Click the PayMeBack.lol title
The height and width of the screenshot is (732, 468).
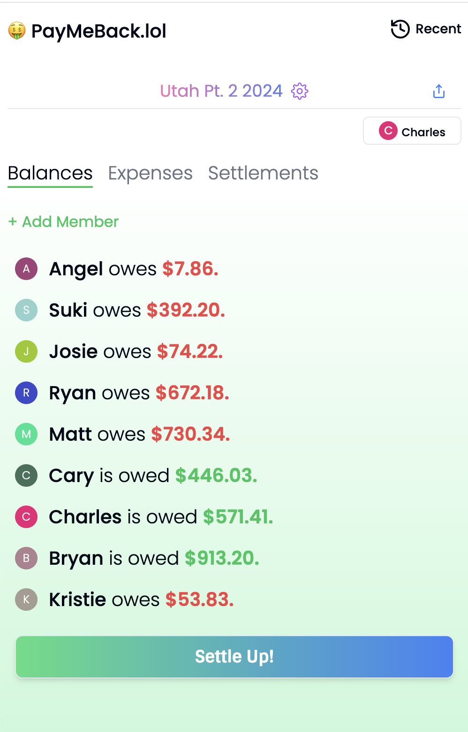click(x=98, y=31)
